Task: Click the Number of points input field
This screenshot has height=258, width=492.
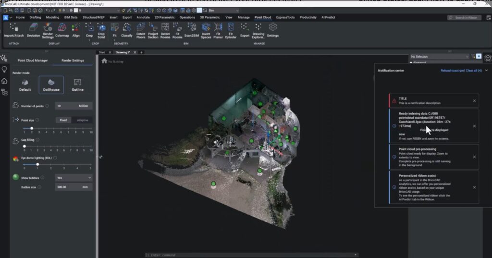Action: pos(74,106)
